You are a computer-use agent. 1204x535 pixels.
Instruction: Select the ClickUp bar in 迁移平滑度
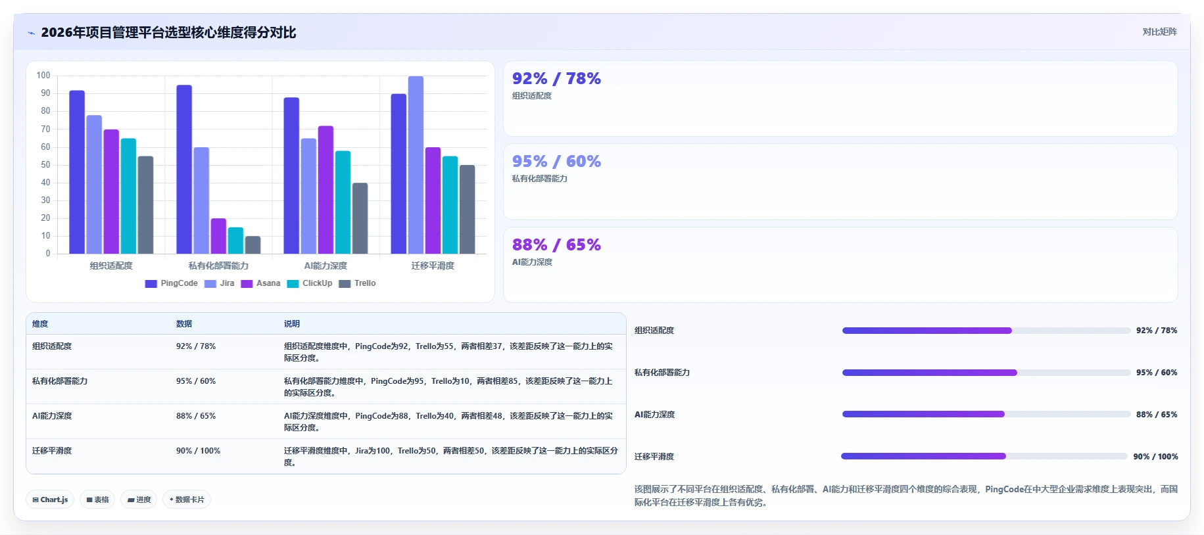pos(450,205)
